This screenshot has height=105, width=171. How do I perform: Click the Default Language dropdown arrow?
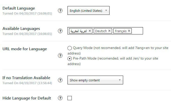point(106,11)
